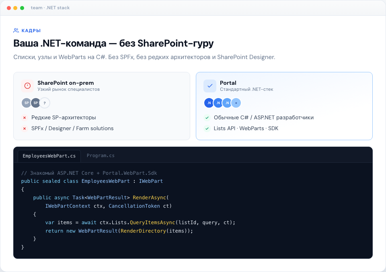The height and width of the screenshot is (272, 386).
Task: Click the КАДРЫ section label
Action: (31, 31)
